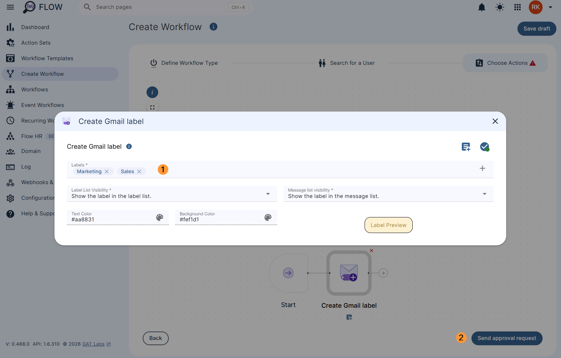Click the Configuration gear icon
Image resolution: width=561 pixels, height=358 pixels.
pyautogui.click(x=10, y=198)
